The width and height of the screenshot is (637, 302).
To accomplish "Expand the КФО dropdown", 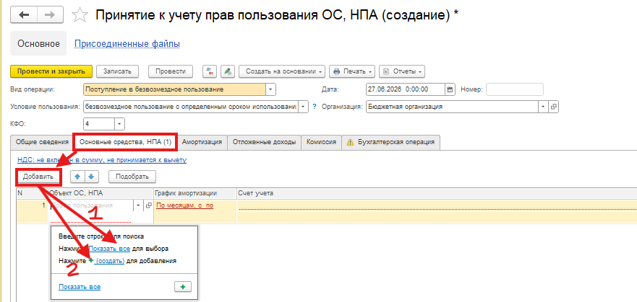I will [x=120, y=123].
